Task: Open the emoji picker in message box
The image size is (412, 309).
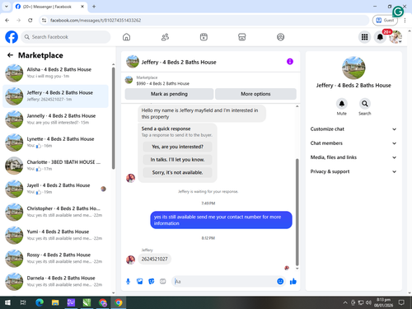Action: [280, 281]
